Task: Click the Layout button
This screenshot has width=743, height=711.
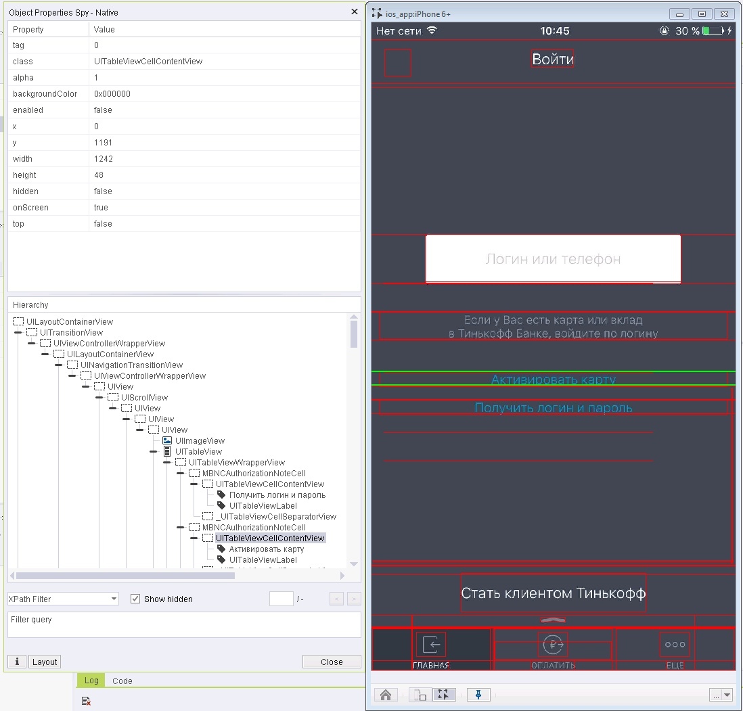Action: (45, 661)
